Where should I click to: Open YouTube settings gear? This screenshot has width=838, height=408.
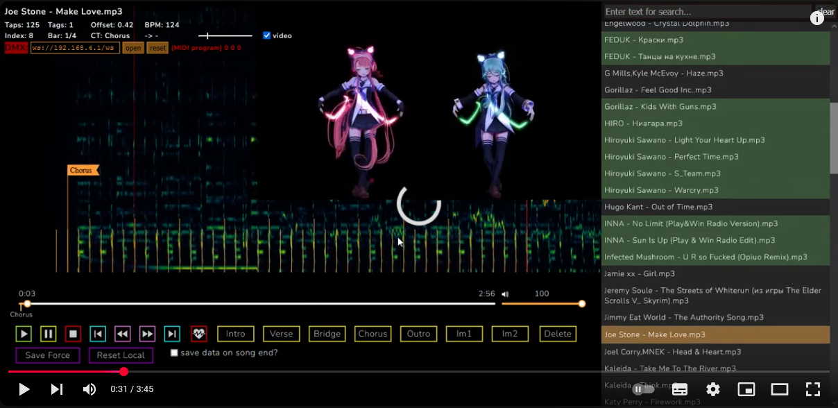pyautogui.click(x=712, y=389)
